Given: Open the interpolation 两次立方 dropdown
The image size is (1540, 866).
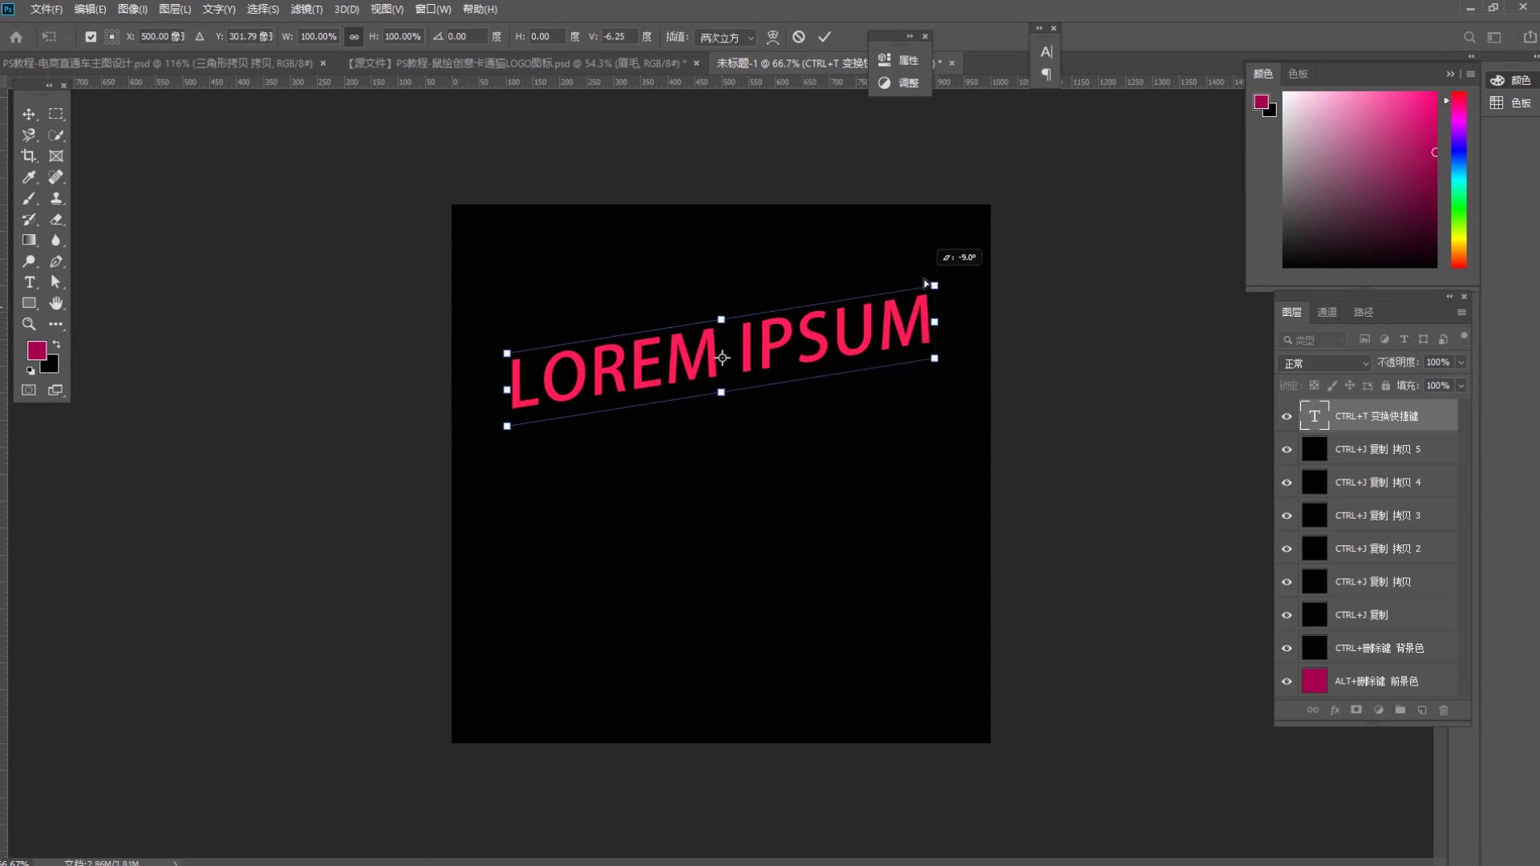Looking at the screenshot, I should [726, 38].
